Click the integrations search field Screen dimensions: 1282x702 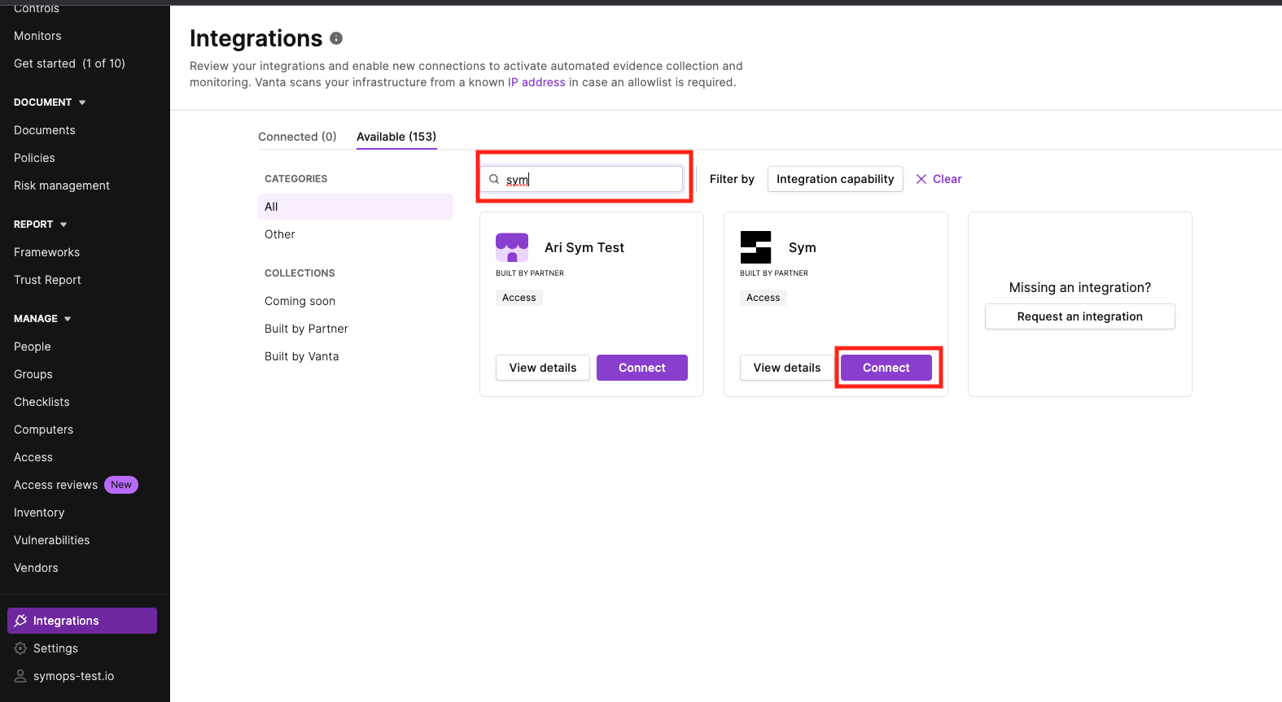tap(582, 179)
